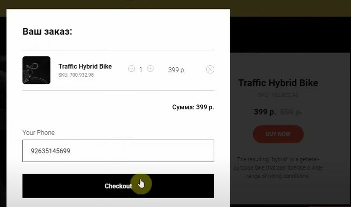Image resolution: width=351 pixels, height=207 pixels.
Task: Click the dimmed BUY NOW button
Action: [278, 134]
